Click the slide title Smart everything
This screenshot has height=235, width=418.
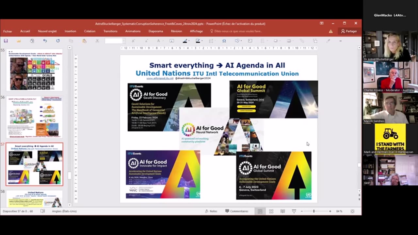pyautogui.click(x=217, y=65)
